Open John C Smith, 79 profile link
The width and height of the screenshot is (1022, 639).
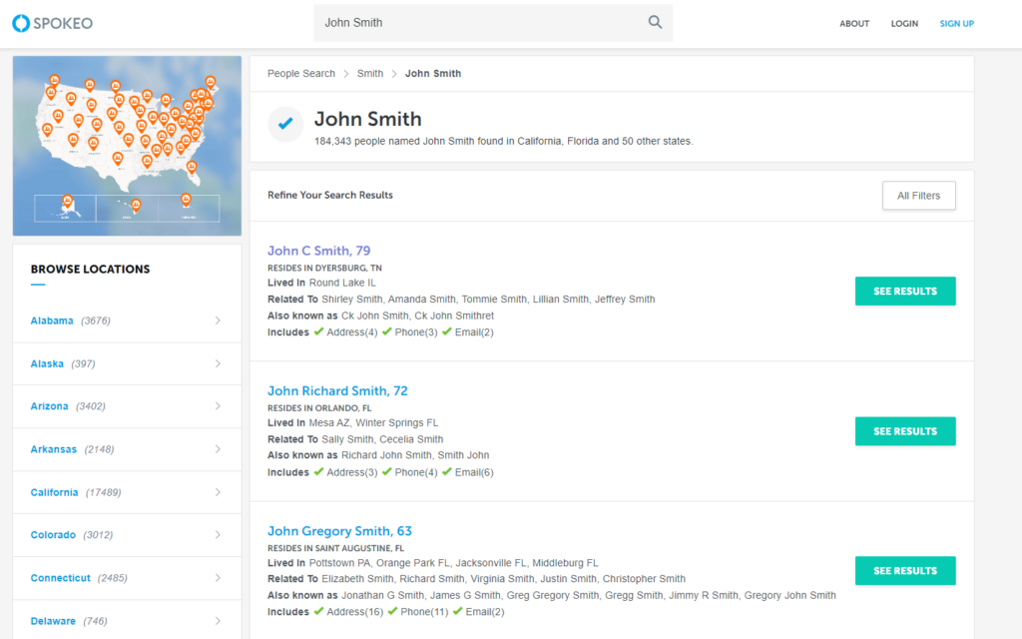(x=318, y=251)
